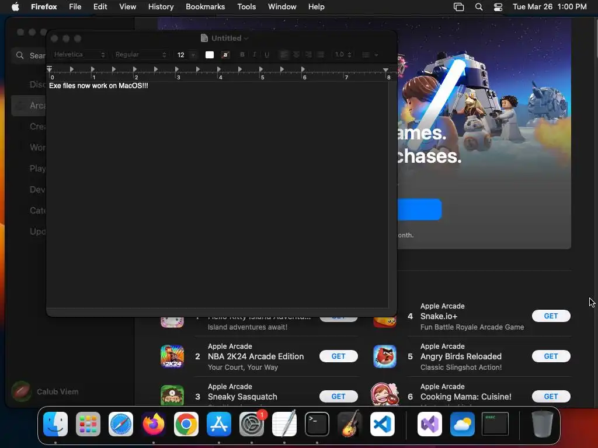Image resolution: width=598 pixels, height=448 pixels.
Task: Open the 1.0 line spacing dropdown
Action: tap(343, 55)
